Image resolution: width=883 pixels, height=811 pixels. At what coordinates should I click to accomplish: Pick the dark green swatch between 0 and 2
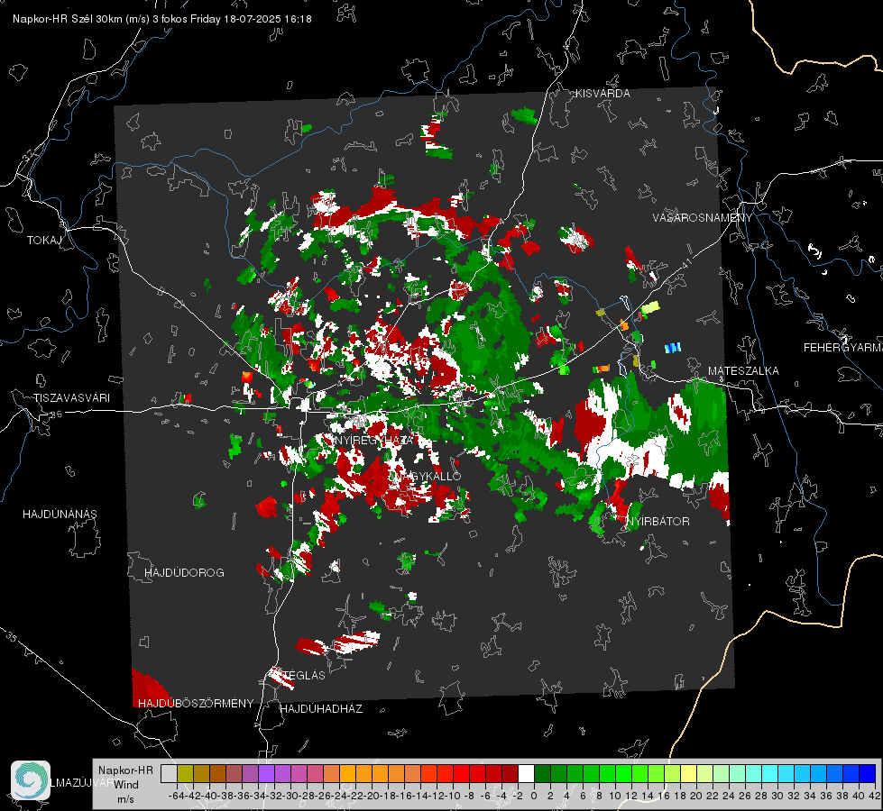pos(542,773)
